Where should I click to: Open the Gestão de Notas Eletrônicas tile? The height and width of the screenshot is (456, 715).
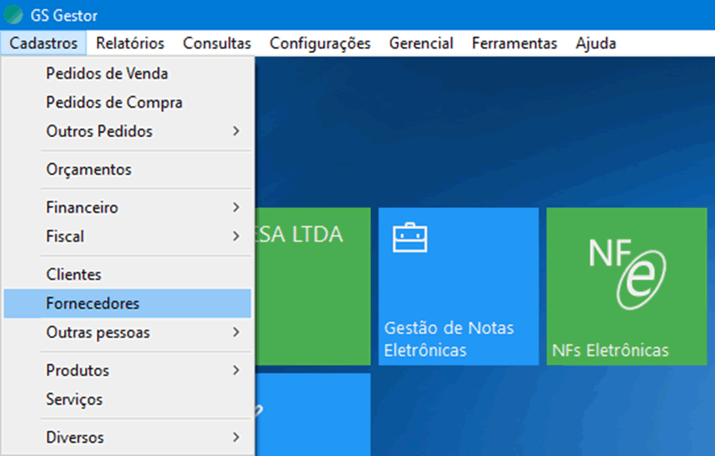click(x=458, y=286)
